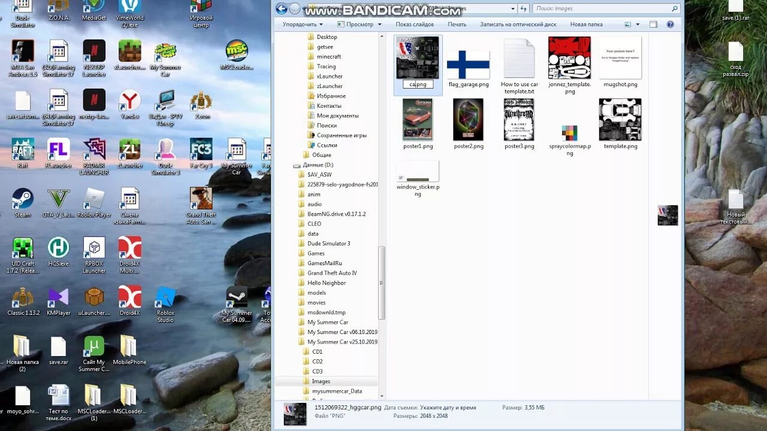This screenshot has width=767, height=431.
Task: Select the MediaGet desktop icon
Action: coord(94,10)
